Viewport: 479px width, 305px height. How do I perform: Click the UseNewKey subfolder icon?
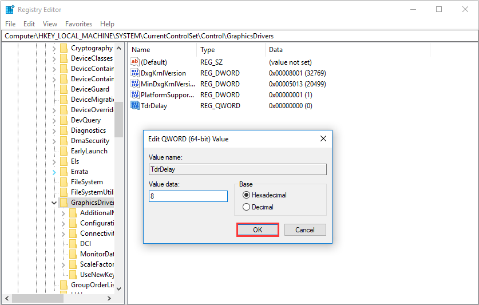73,275
